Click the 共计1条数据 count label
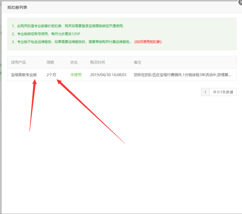Screen dimensions: 242x214 click(223, 92)
